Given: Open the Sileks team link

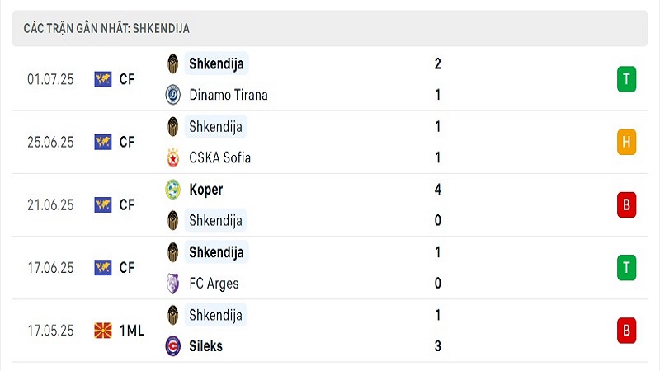Looking at the screenshot, I should (205, 346).
